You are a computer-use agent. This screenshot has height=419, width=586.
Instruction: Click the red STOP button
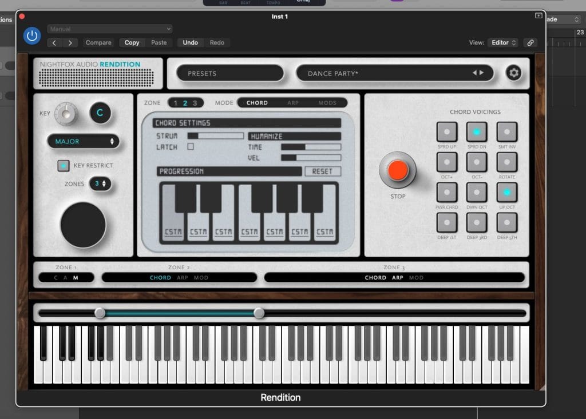click(x=398, y=170)
